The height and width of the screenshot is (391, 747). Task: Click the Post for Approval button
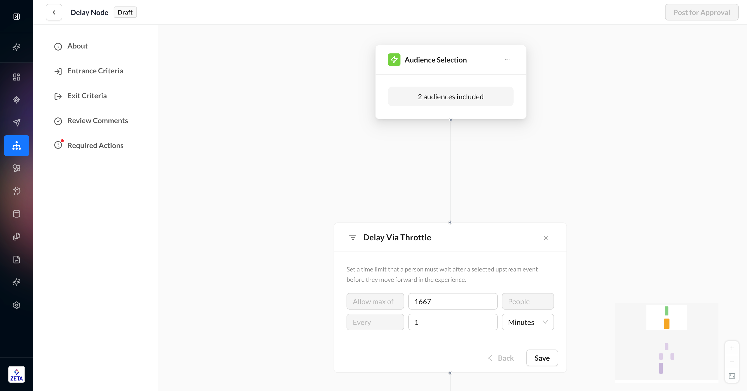pyautogui.click(x=701, y=12)
